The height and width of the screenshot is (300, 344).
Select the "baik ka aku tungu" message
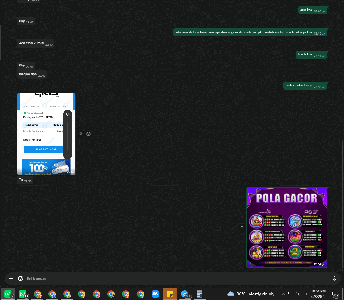[x=305, y=85]
